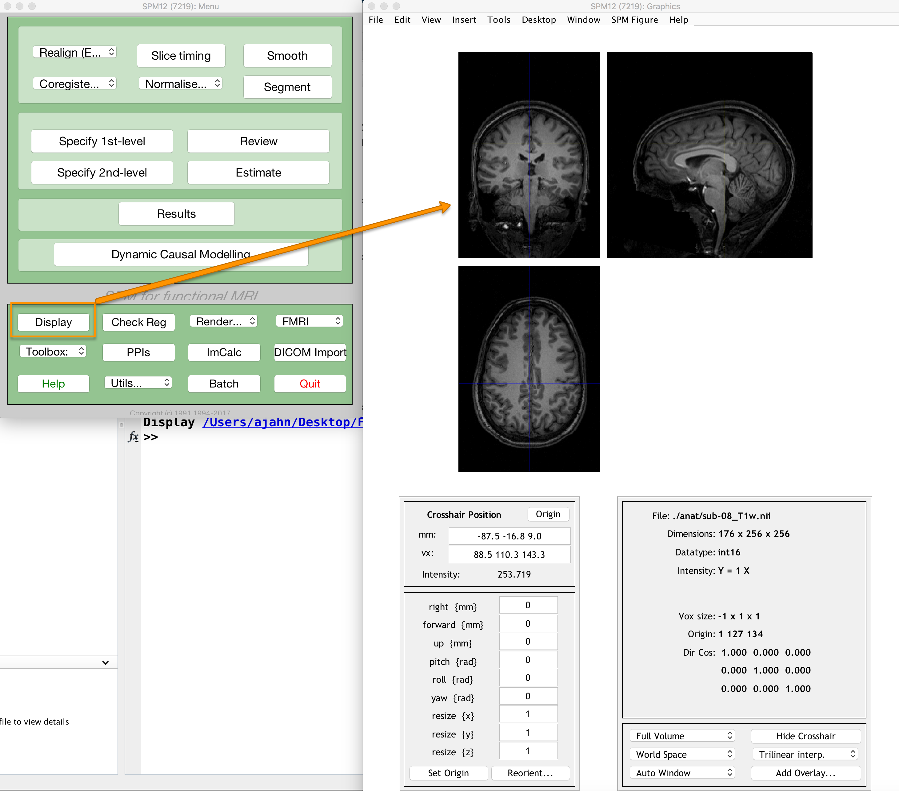Click the up {mm} field
The height and width of the screenshot is (791, 899).
(528, 642)
